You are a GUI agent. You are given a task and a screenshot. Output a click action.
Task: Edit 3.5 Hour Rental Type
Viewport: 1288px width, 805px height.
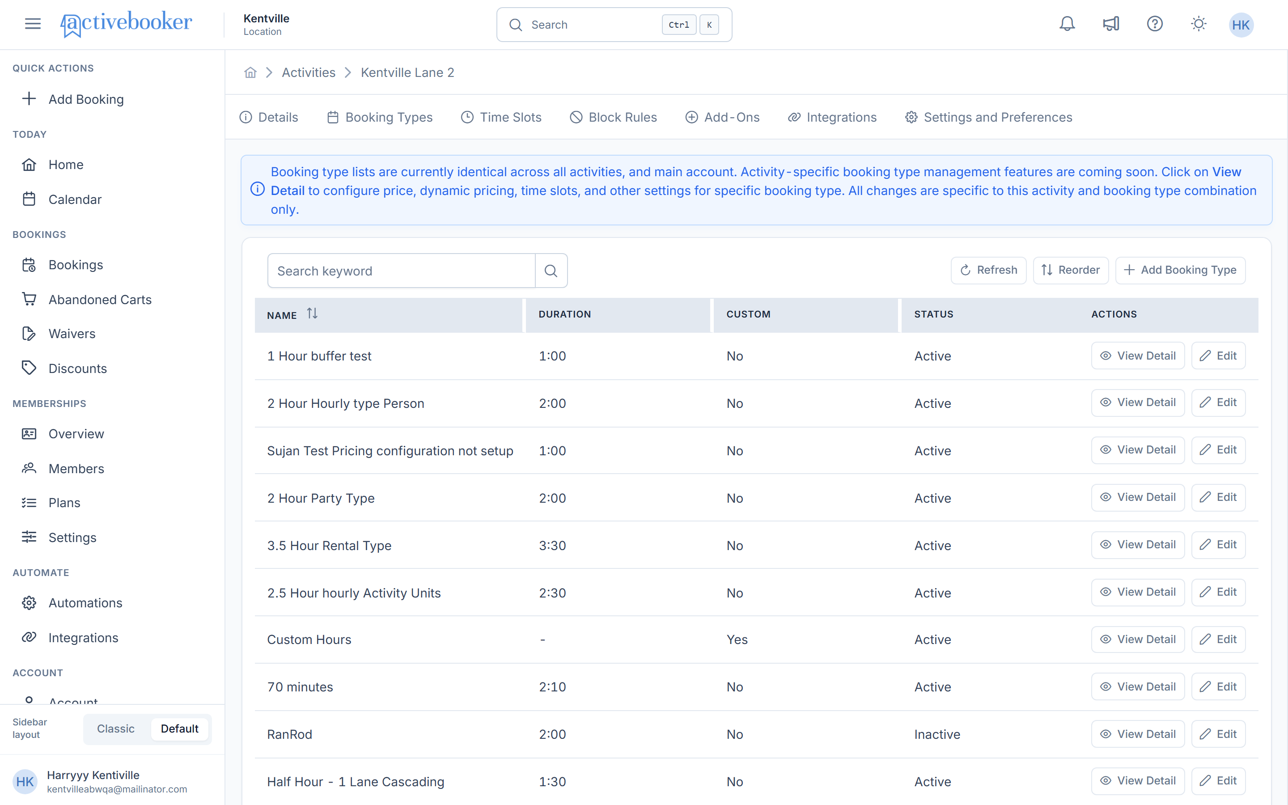[1218, 545]
